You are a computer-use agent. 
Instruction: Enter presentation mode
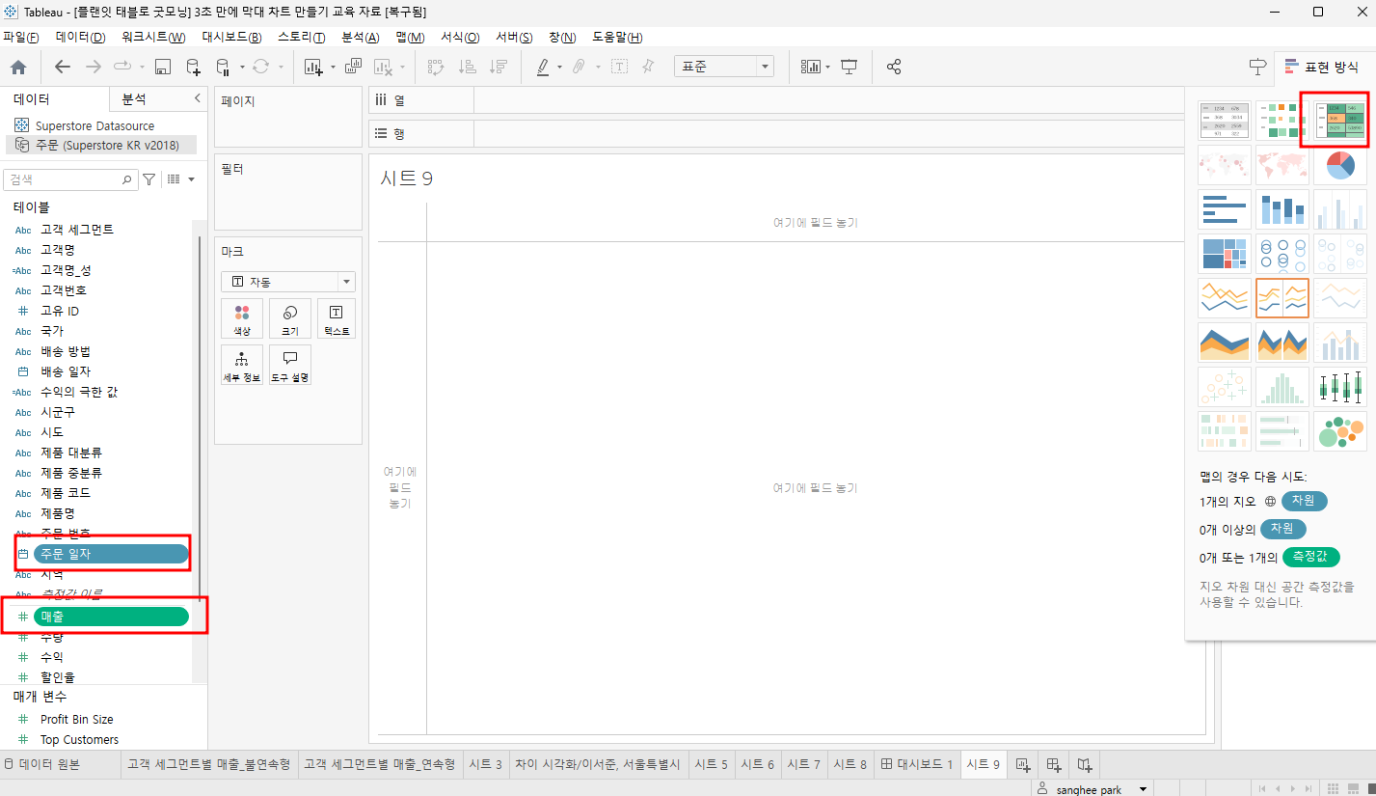[849, 67]
